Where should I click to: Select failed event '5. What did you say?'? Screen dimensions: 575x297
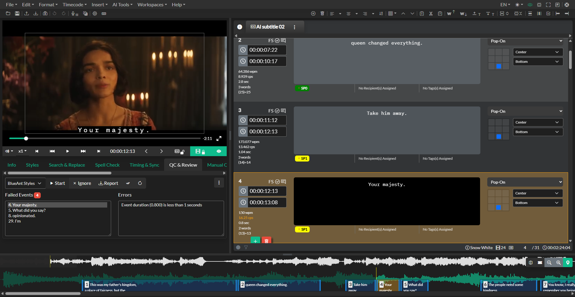click(27, 211)
